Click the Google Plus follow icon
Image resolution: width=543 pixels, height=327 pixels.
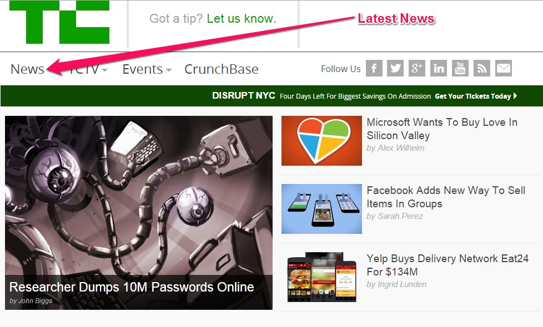click(x=416, y=68)
